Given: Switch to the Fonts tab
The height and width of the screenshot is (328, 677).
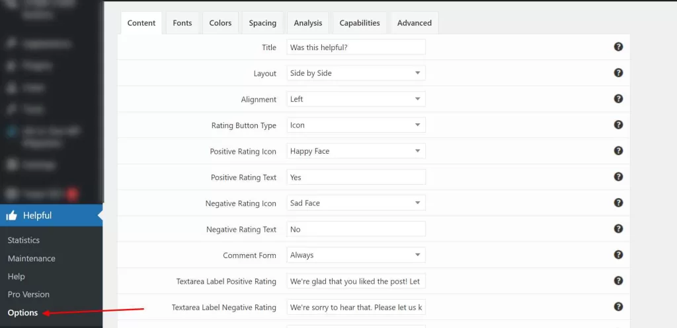Looking at the screenshot, I should (182, 23).
